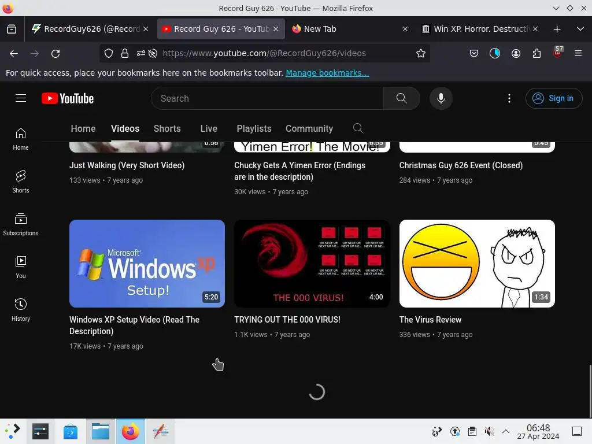This screenshot has width=592, height=444.
Task: Click the YouTube URL in the address bar
Action: point(264,53)
